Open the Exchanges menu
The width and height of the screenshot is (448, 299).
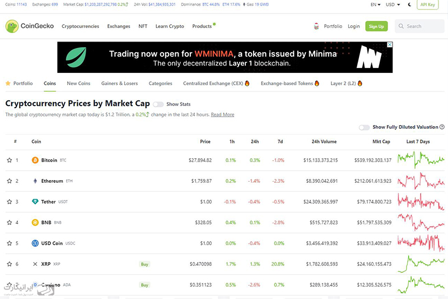pyautogui.click(x=119, y=26)
